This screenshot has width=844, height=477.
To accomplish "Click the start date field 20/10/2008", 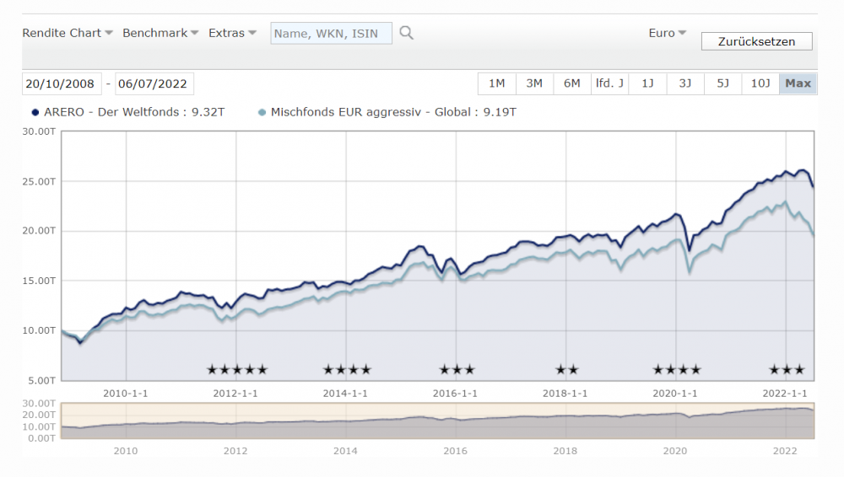I will click(x=60, y=84).
